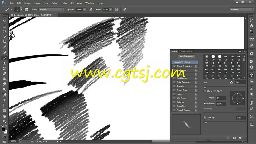Select the Crop tool

pos(4,42)
